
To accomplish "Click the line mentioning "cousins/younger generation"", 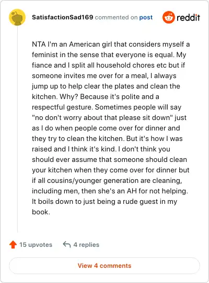I will pyautogui.click(x=107, y=180).
